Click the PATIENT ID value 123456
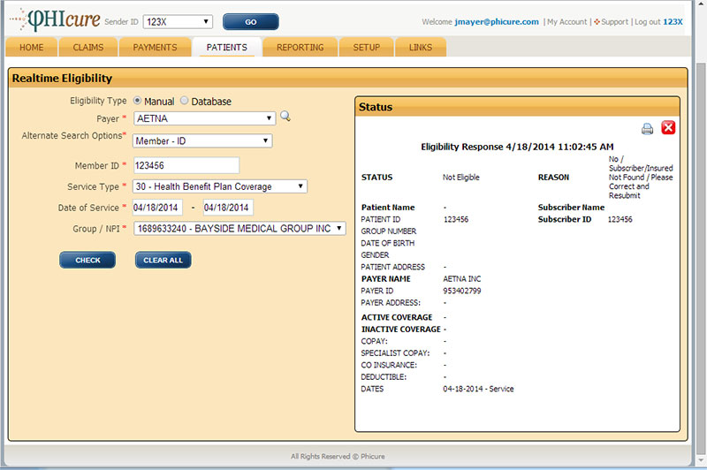 (456, 219)
